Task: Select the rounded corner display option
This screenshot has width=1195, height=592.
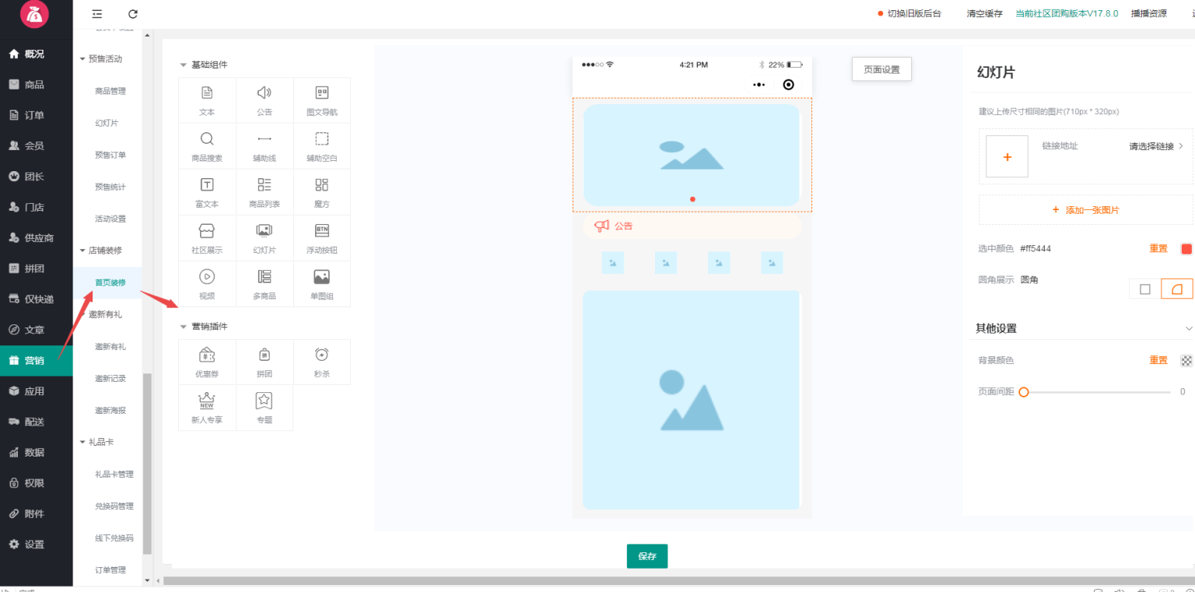Action: (x=1176, y=289)
